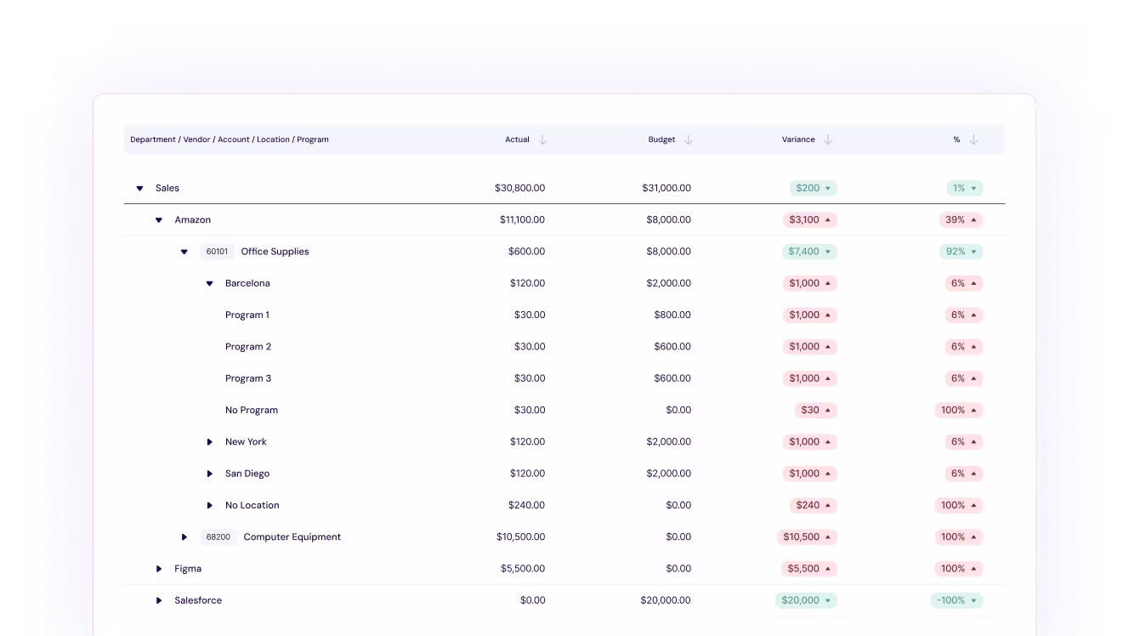This screenshot has width=1129, height=636.
Task: Click the up arrow on Figma's 100% badge
Action: (x=973, y=568)
